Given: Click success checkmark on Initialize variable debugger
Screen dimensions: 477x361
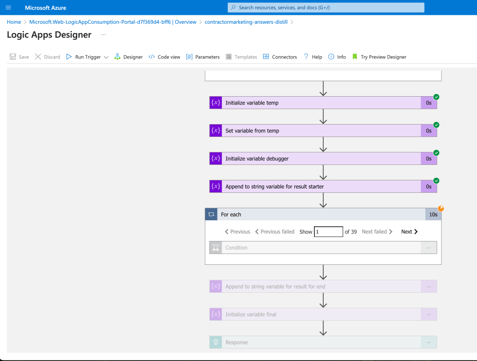Looking at the screenshot, I should click(436, 153).
